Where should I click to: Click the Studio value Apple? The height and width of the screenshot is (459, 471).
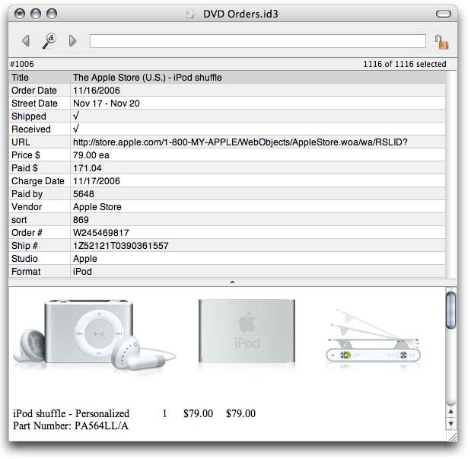click(x=85, y=259)
